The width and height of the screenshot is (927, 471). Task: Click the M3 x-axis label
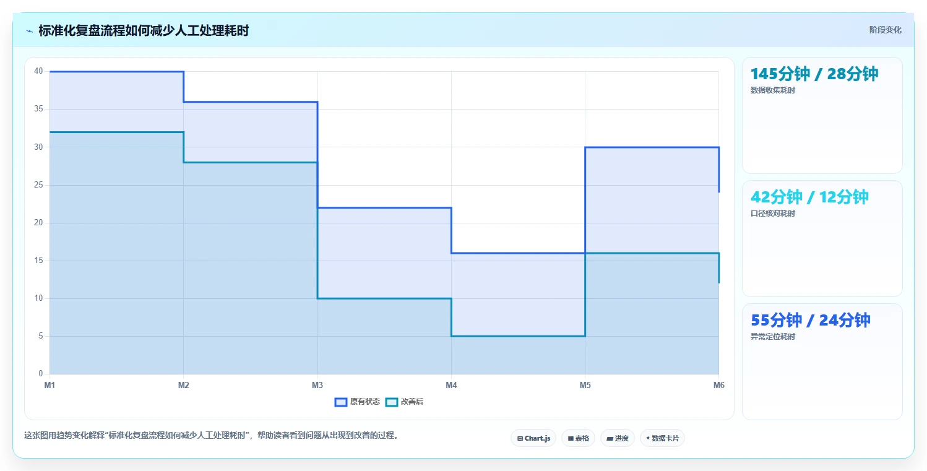click(x=317, y=385)
